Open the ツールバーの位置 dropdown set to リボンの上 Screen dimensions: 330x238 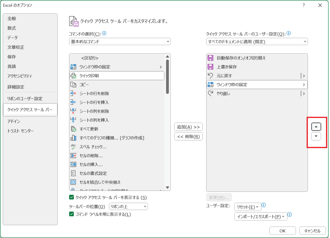pyautogui.click(x=128, y=206)
